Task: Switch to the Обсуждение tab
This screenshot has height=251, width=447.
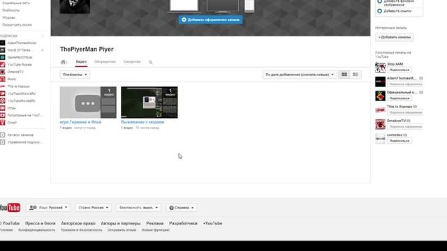Action: [x=105, y=62]
